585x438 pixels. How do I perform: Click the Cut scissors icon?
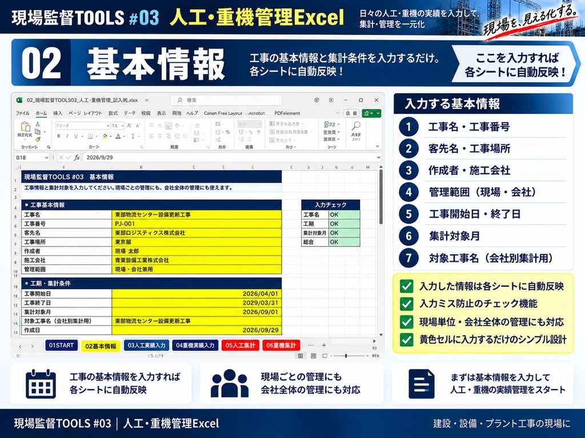pyautogui.click(x=38, y=124)
